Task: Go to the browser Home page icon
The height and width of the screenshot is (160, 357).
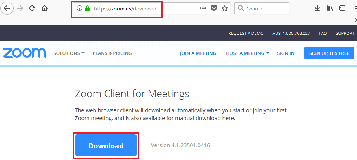Action: click(x=45, y=8)
